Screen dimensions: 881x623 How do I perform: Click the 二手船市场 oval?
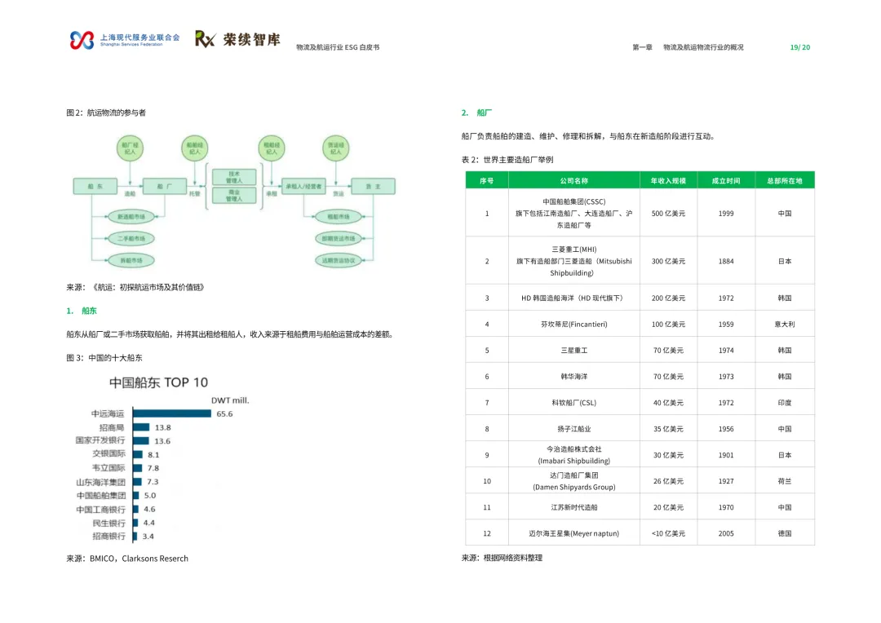click(131, 238)
